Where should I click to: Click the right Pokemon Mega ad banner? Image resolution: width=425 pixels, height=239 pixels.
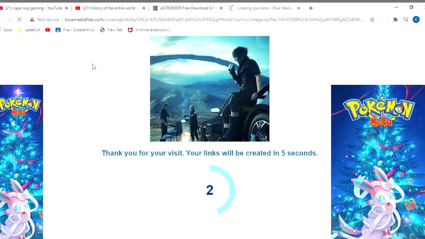click(x=378, y=162)
